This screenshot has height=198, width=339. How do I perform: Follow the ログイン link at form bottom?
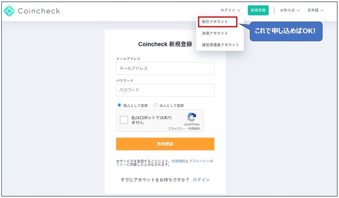tap(201, 180)
